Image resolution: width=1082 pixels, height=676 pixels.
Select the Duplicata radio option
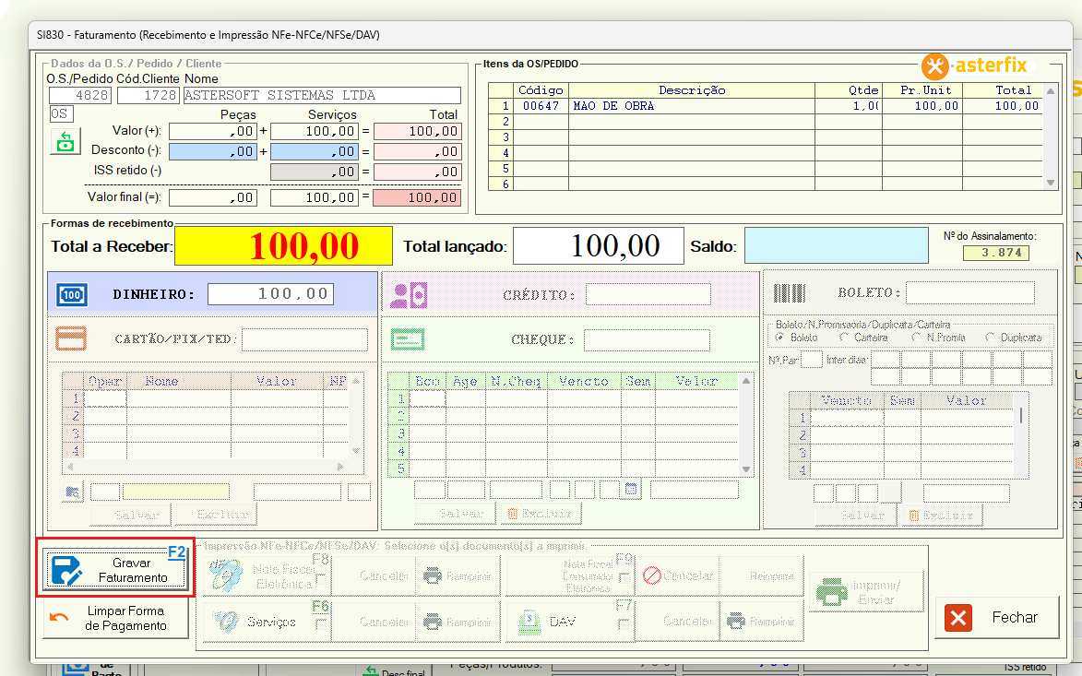point(991,338)
